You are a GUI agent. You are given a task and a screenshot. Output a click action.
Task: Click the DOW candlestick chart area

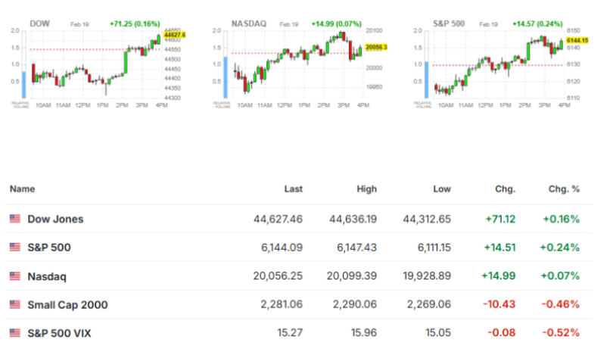(95, 64)
